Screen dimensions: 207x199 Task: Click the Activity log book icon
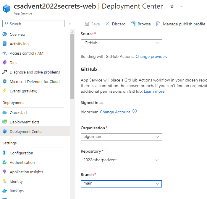coord(5,44)
